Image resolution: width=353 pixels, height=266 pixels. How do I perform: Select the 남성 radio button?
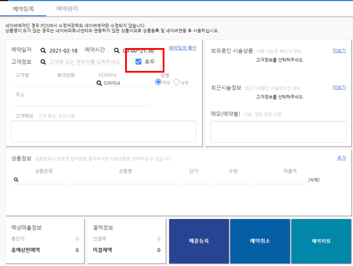point(176,82)
